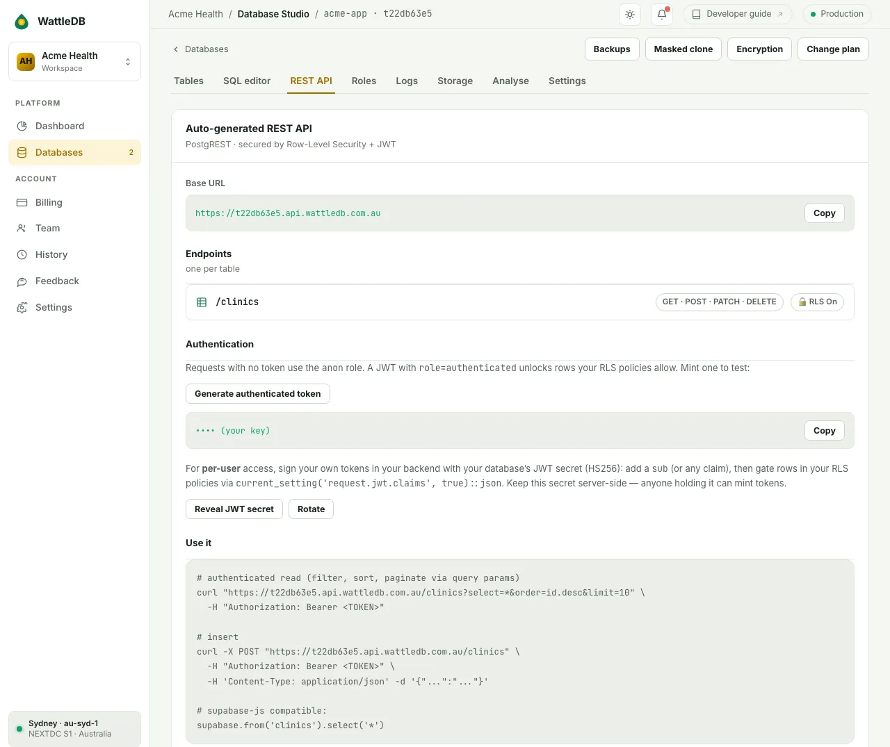Open the Storage tab
The image size is (890, 747).
(x=455, y=81)
